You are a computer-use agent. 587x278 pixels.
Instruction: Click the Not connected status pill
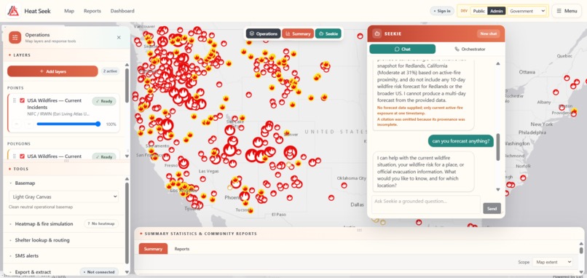coord(99,272)
